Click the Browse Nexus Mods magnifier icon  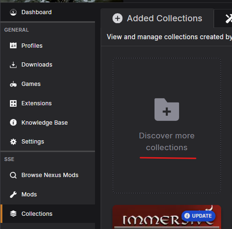pos(13,175)
